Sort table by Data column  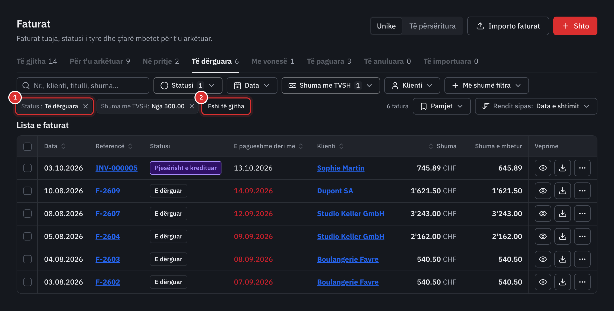pos(55,146)
